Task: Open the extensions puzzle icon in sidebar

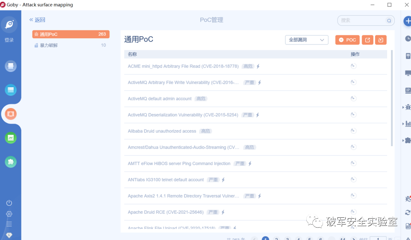Action: click(11, 162)
